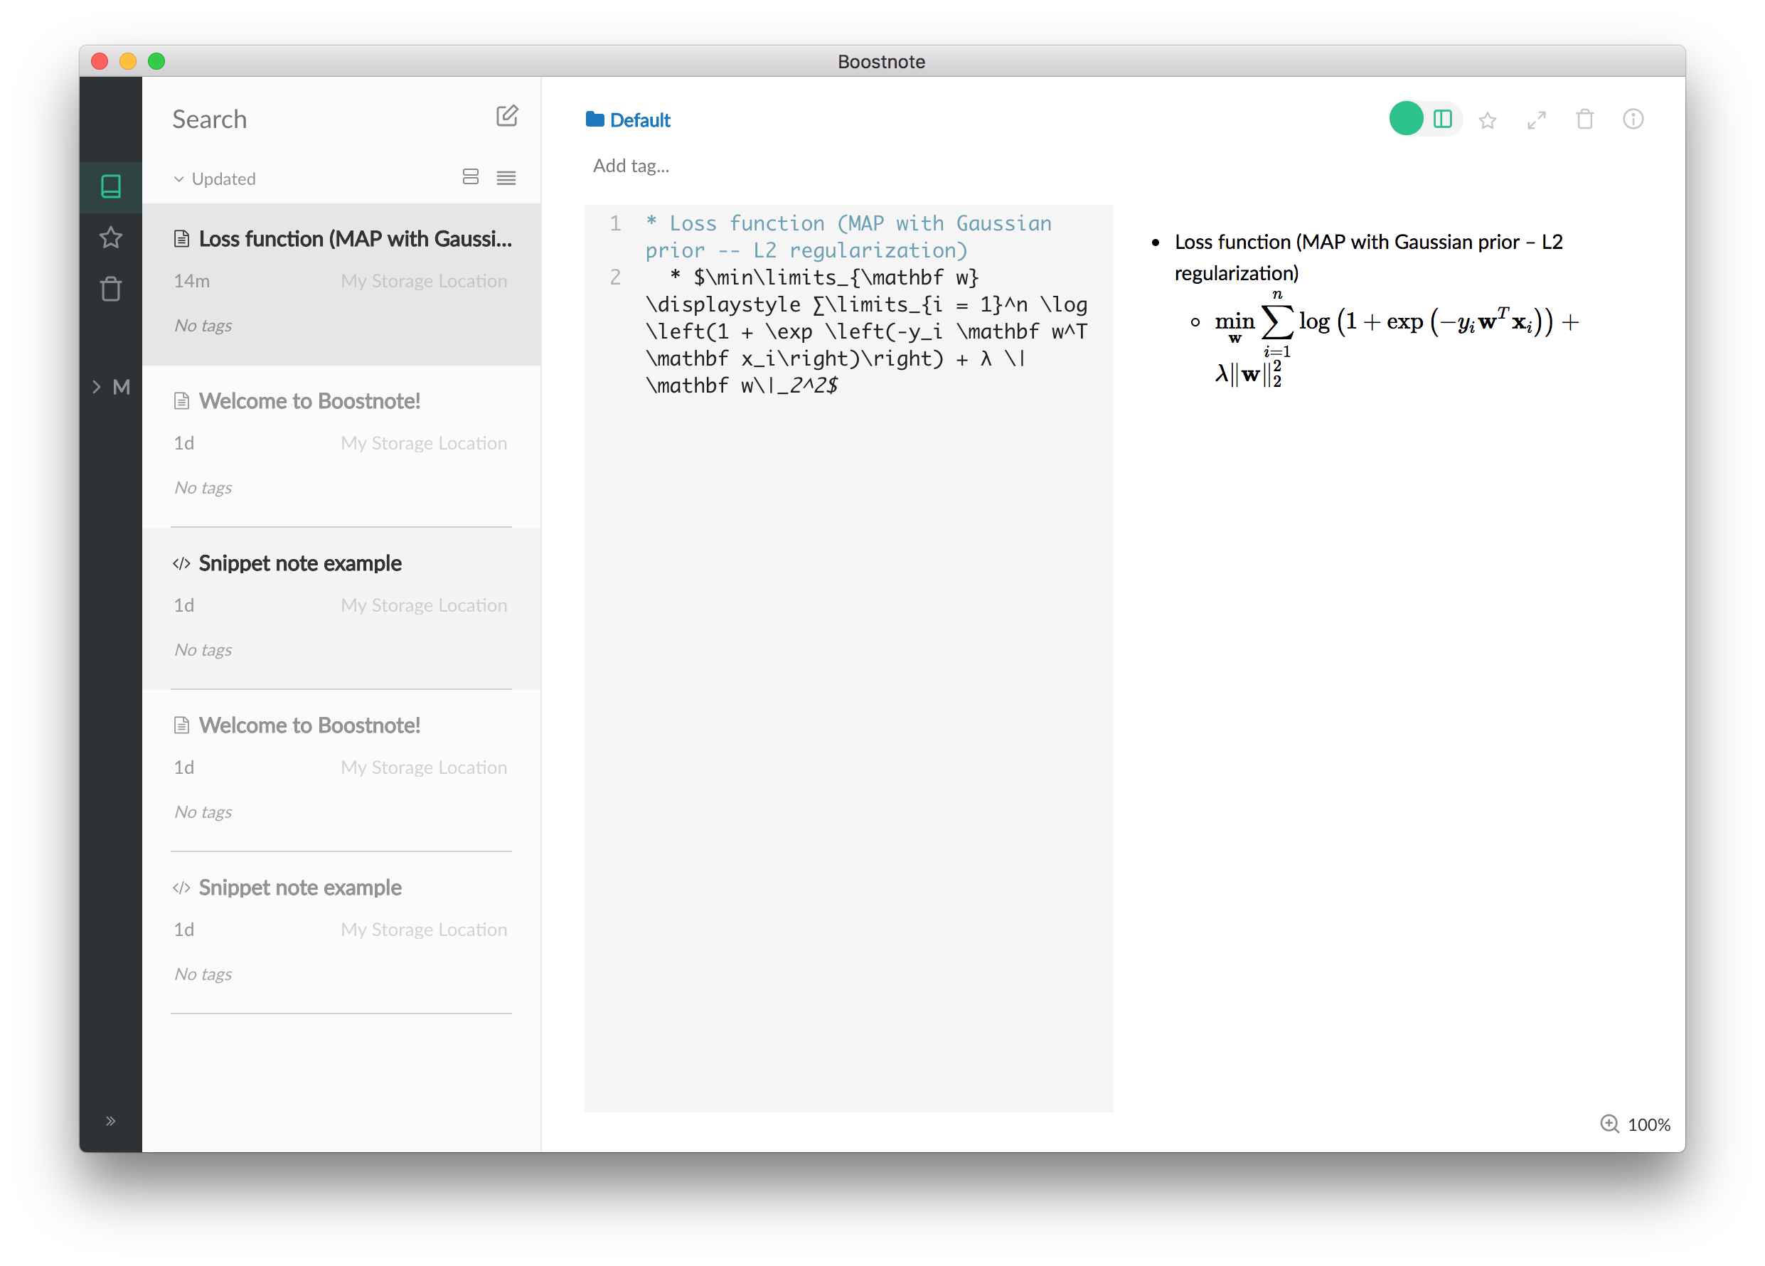Open the Trash in left sidebar
This screenshot has height=1266, width=1765.
click(110, 289)
